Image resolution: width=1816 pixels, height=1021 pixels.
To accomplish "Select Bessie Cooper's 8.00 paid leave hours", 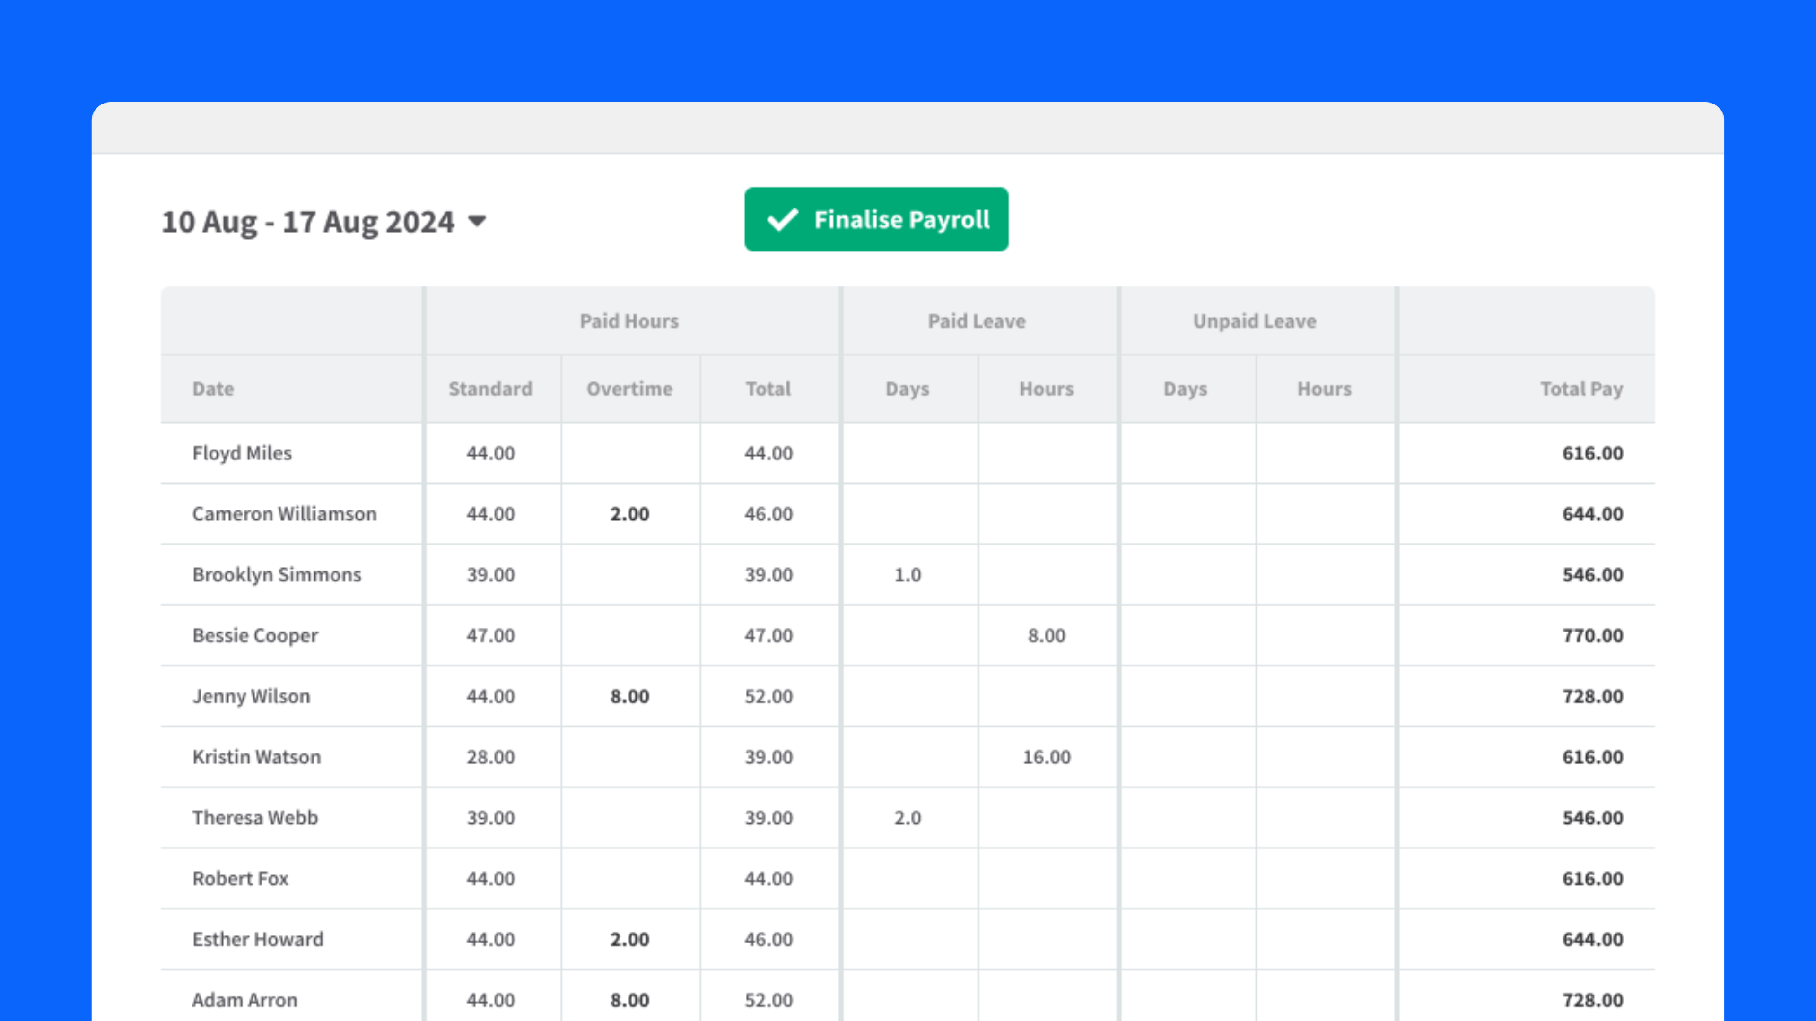I will coord(1046,635).
